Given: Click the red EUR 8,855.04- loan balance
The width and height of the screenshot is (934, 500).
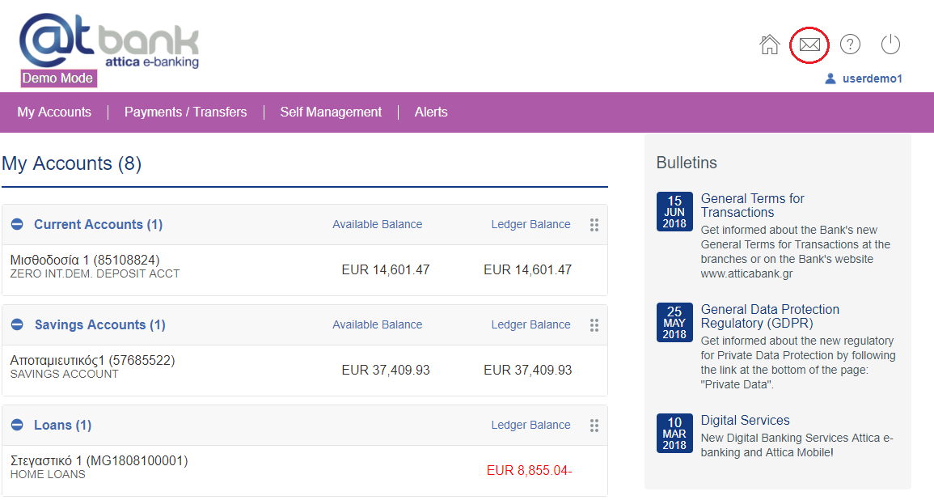Looking at the screenshot, I should click(529, 471).
